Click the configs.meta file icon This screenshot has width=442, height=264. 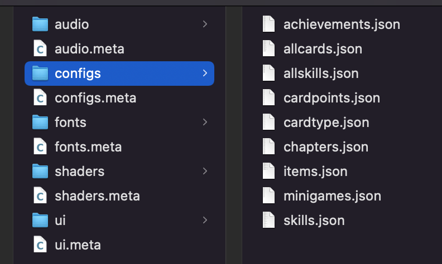(40, 98)
